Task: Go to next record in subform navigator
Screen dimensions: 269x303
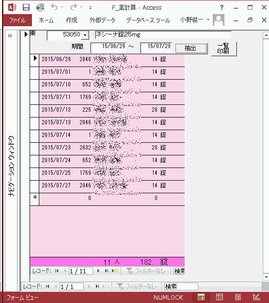Action: coord(98,271)
